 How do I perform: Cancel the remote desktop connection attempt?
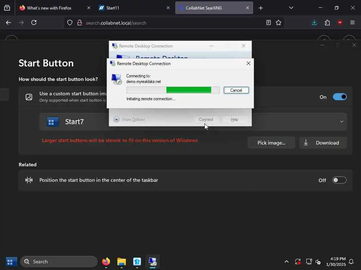tap(236, 90)
